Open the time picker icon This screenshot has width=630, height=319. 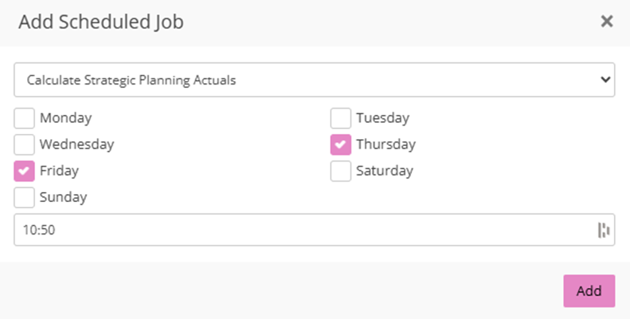pos(603,230)
